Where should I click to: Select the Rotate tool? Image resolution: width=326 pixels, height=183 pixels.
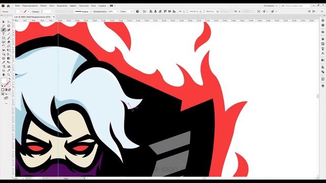(4, 46)
